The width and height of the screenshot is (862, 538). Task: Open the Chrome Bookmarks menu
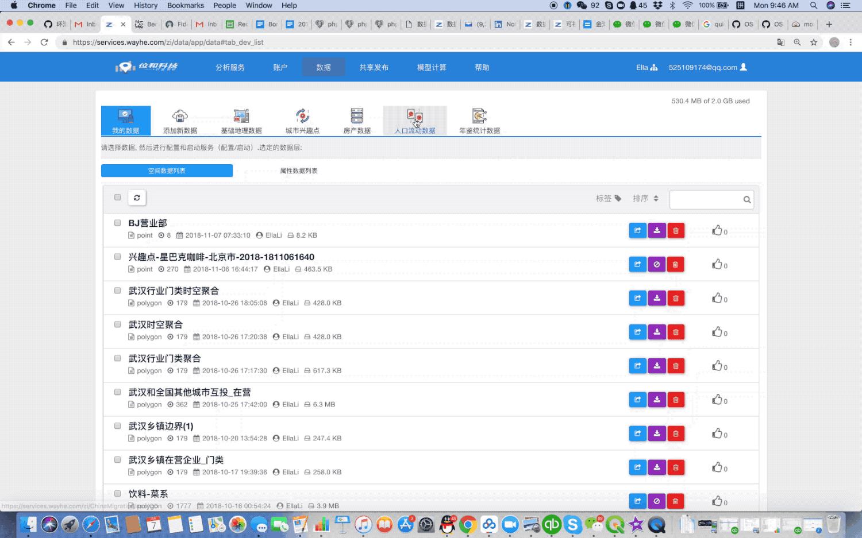coord(185,5)
